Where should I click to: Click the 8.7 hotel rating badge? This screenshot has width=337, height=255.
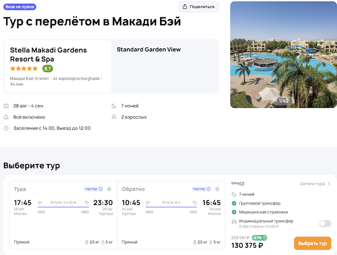pos(48,69)
